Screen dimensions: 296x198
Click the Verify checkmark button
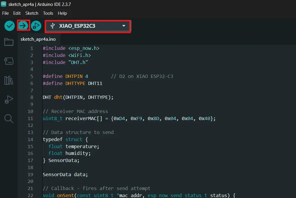click(9, 26)
